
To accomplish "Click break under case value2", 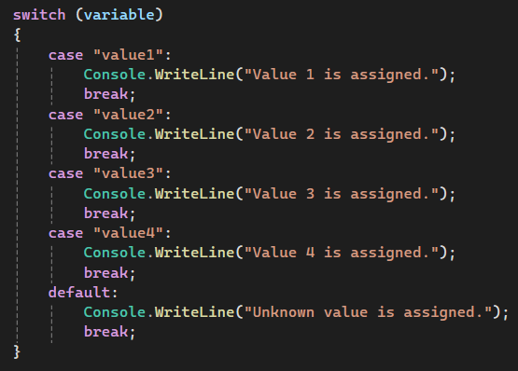I will [109, 154].
